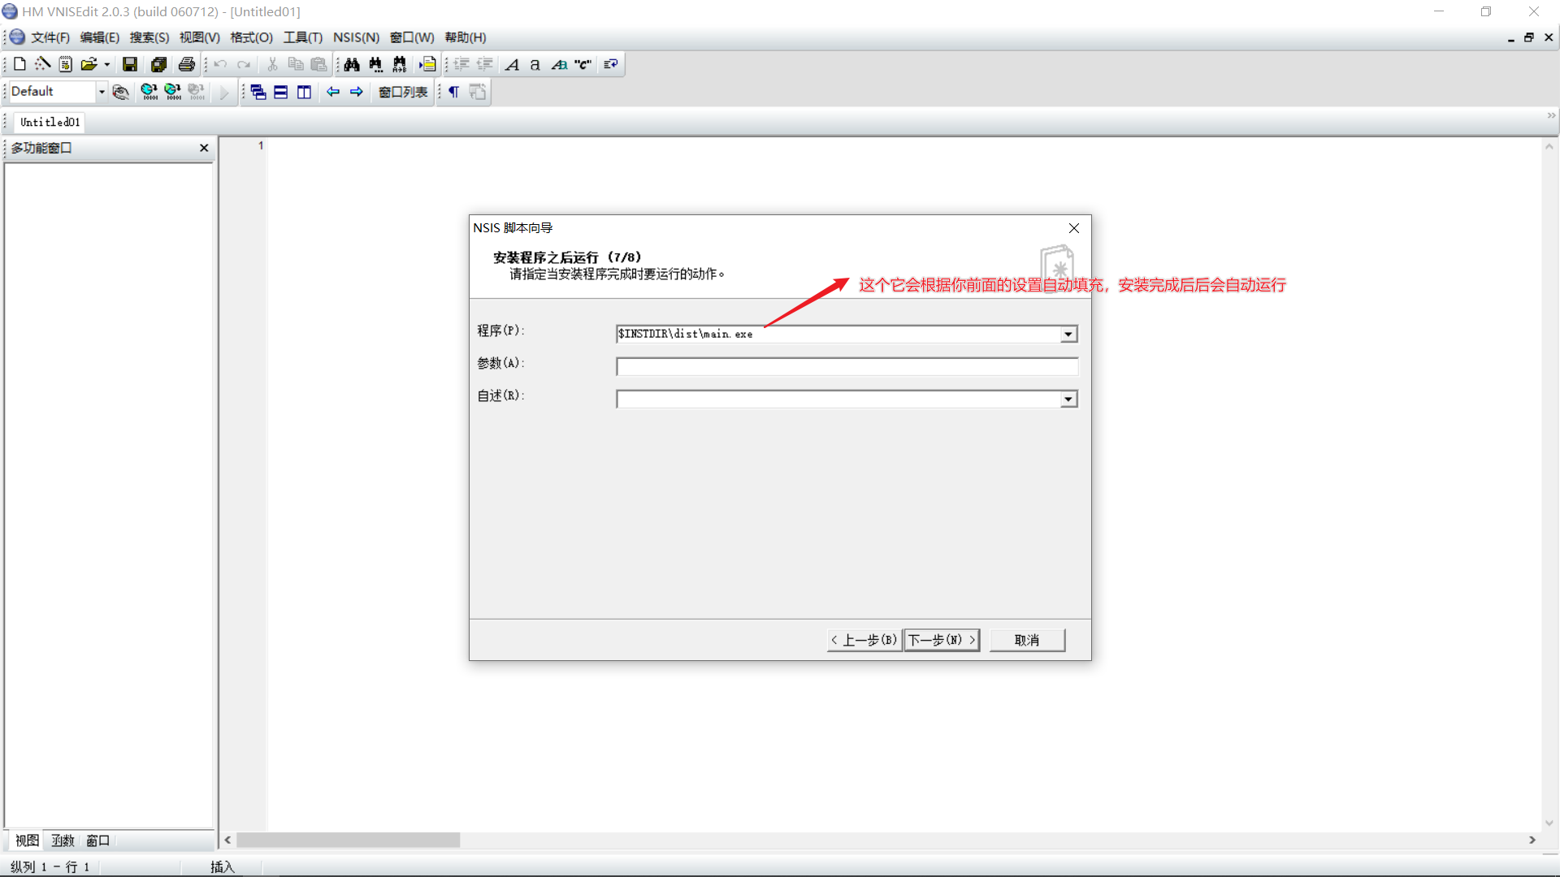Go to next window arrow
The image size is (1560, 877).
click(357, 92)
